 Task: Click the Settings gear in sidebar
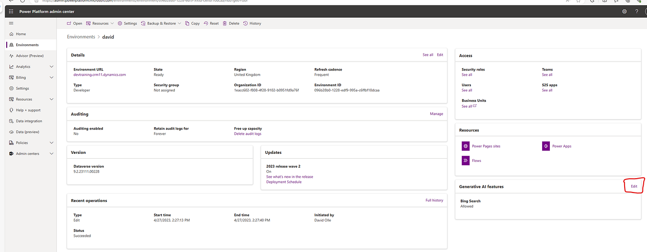point(11,89)
